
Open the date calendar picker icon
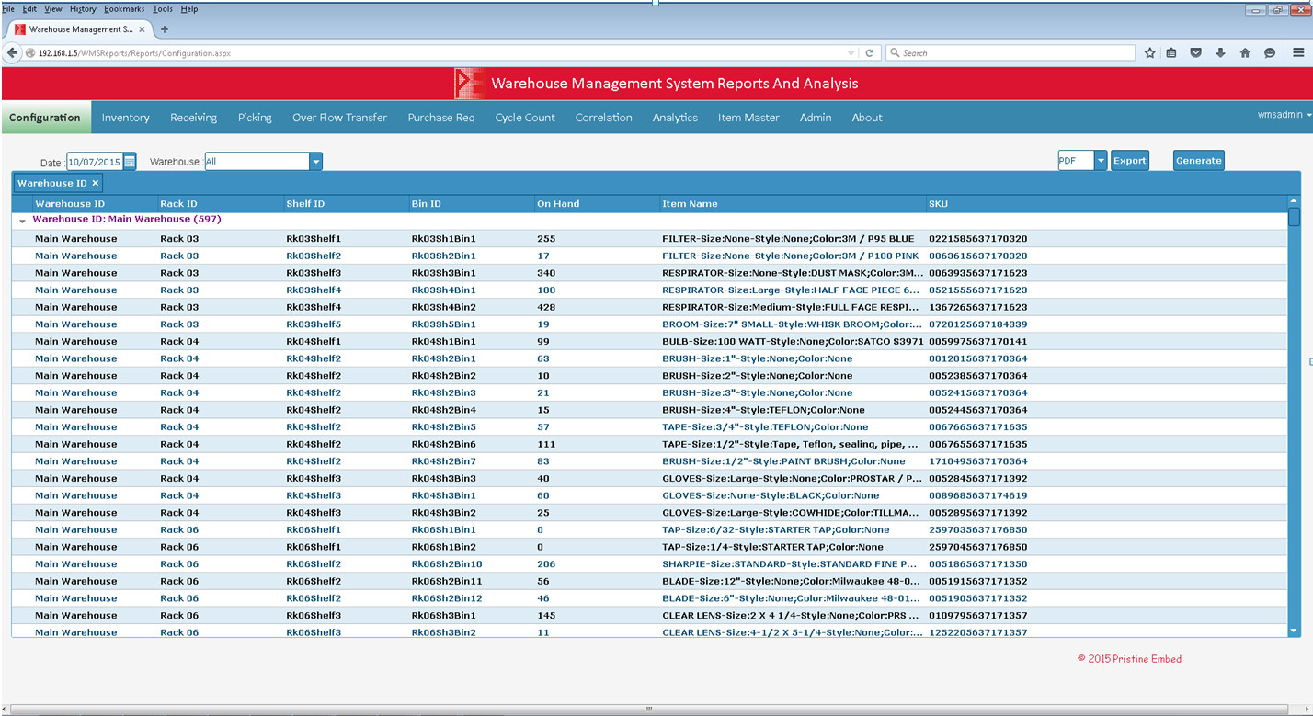click(130, 162)
